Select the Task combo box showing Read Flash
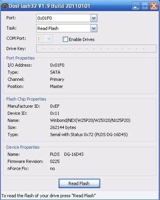 pos(66,28)
